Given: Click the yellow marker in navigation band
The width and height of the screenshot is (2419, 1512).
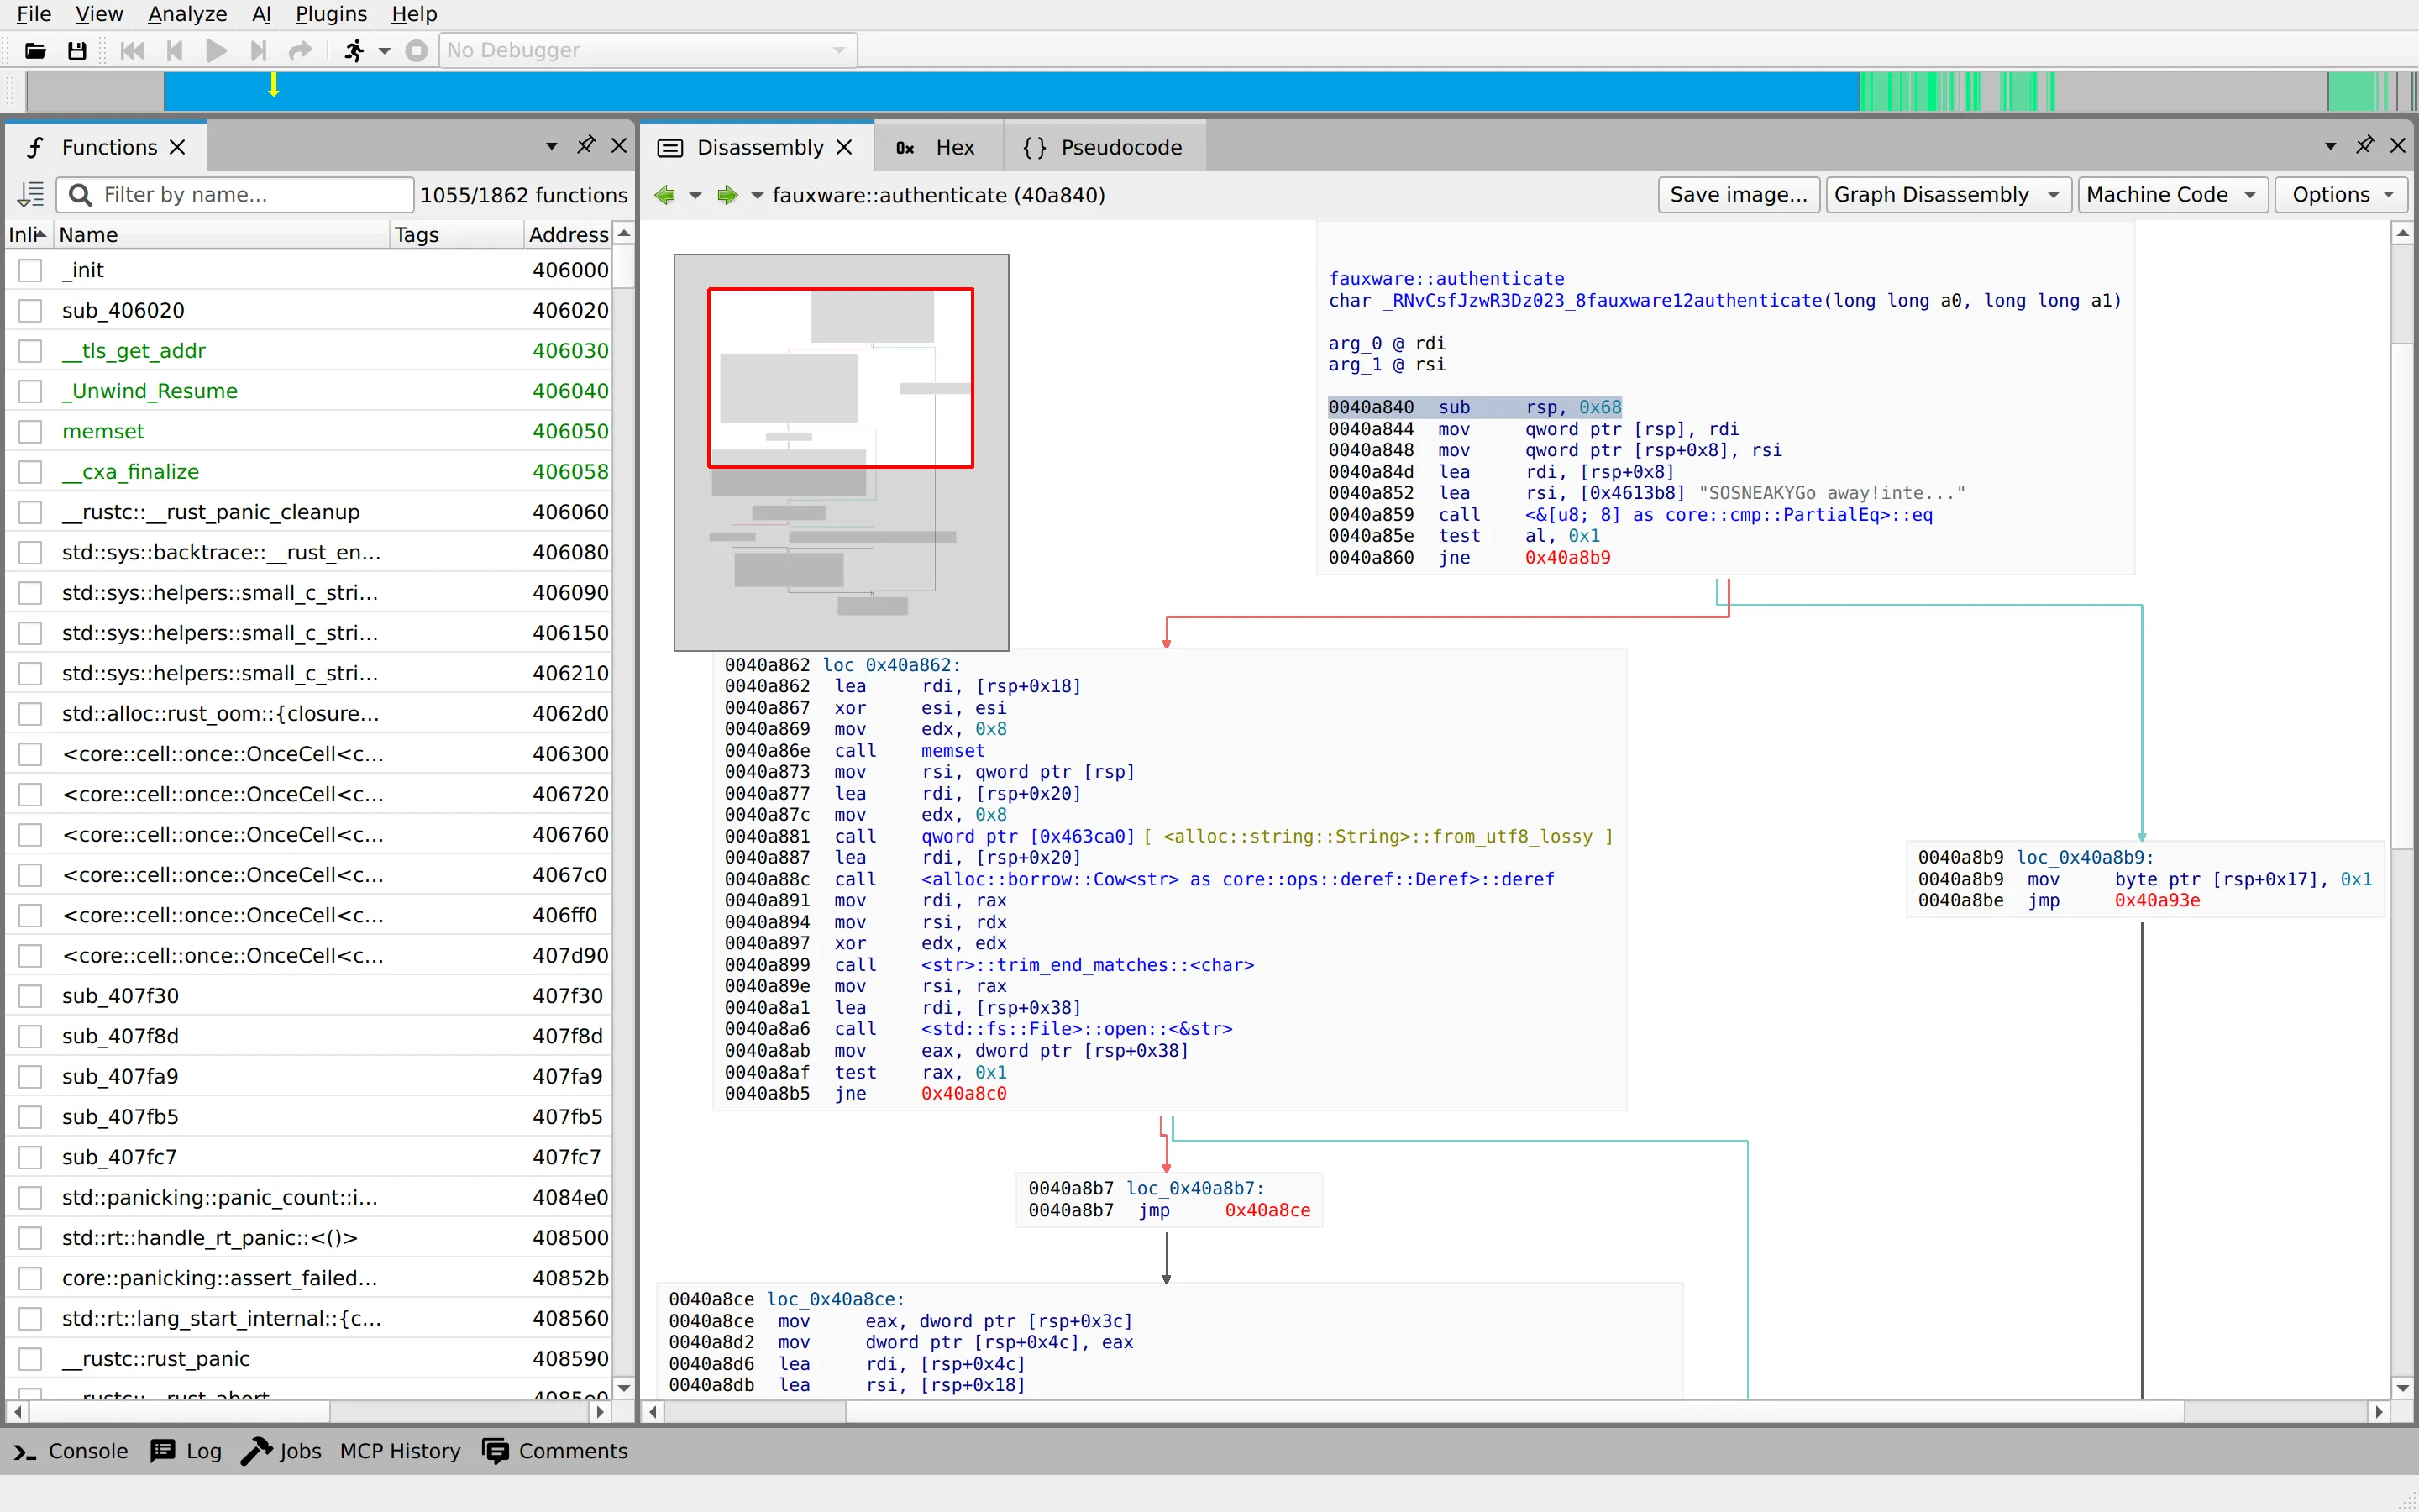Looking at the screenshot, I should coord(273,86).
